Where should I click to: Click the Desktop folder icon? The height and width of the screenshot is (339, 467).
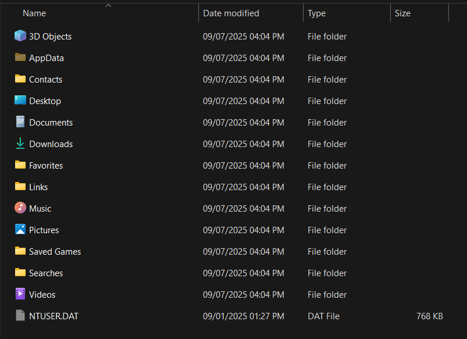click(x=20, y=101)
